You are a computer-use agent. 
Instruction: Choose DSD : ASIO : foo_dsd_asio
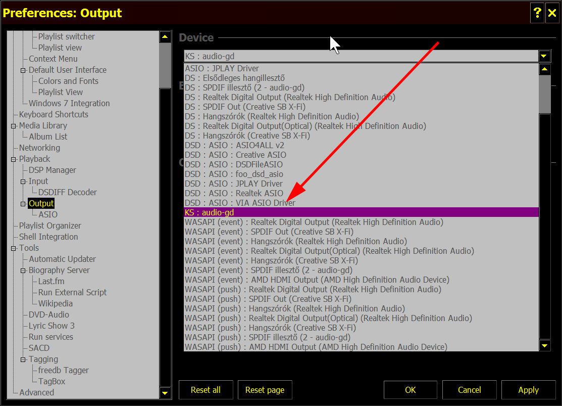tap(362, 174)
